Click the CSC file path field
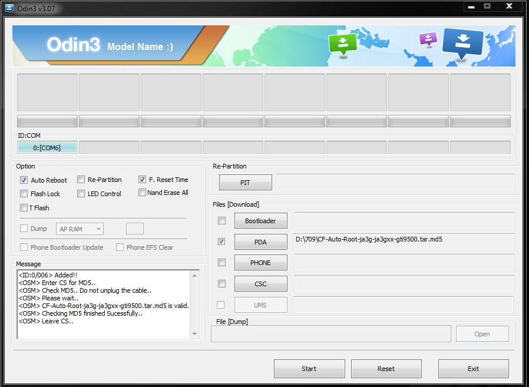This screenshot has height=387, width=529. 404,284
